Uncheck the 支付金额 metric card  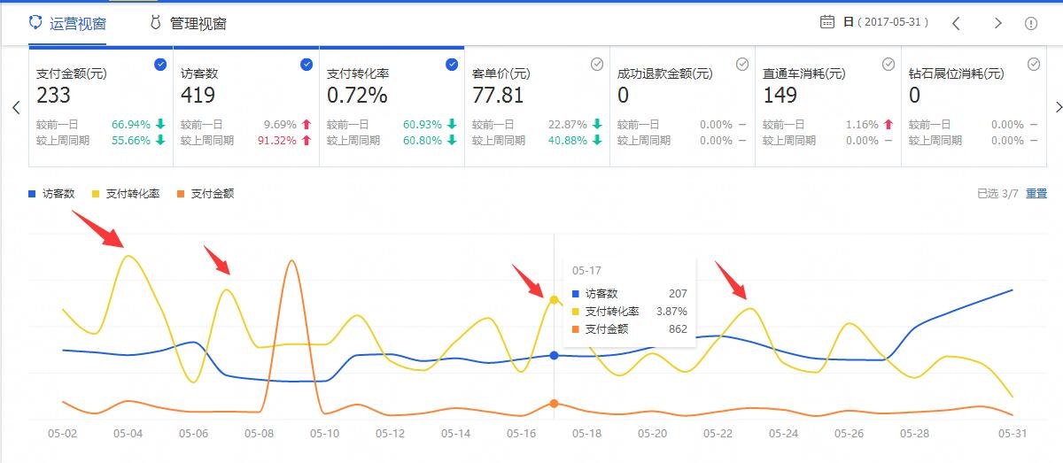(160, 64)
